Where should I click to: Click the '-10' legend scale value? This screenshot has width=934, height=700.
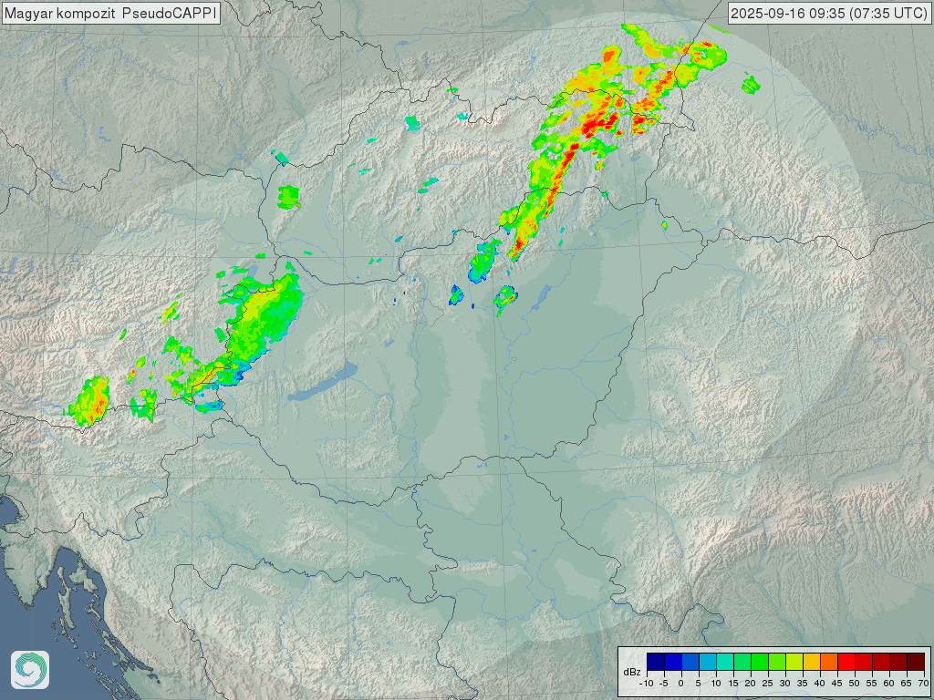(x=647, y=684)
